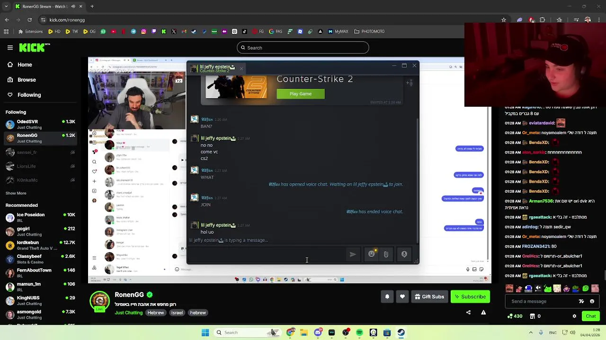Open Spotify from the taskbar
606x340 pixels.
(x=359, y=332)
